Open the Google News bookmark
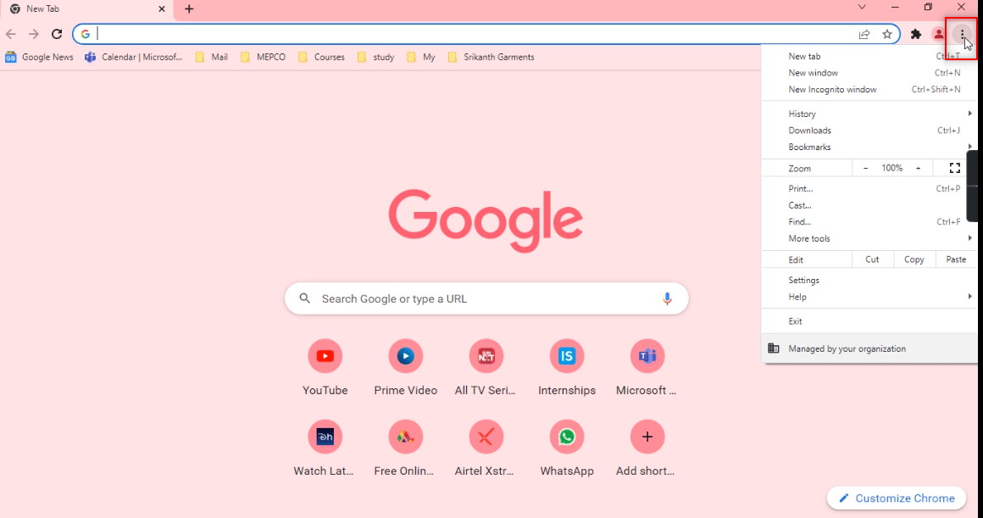The image size is (983, 518). point(39,57)
